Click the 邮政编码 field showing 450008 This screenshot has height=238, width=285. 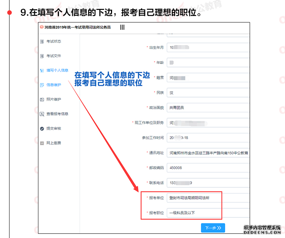[x=208, y=168]
